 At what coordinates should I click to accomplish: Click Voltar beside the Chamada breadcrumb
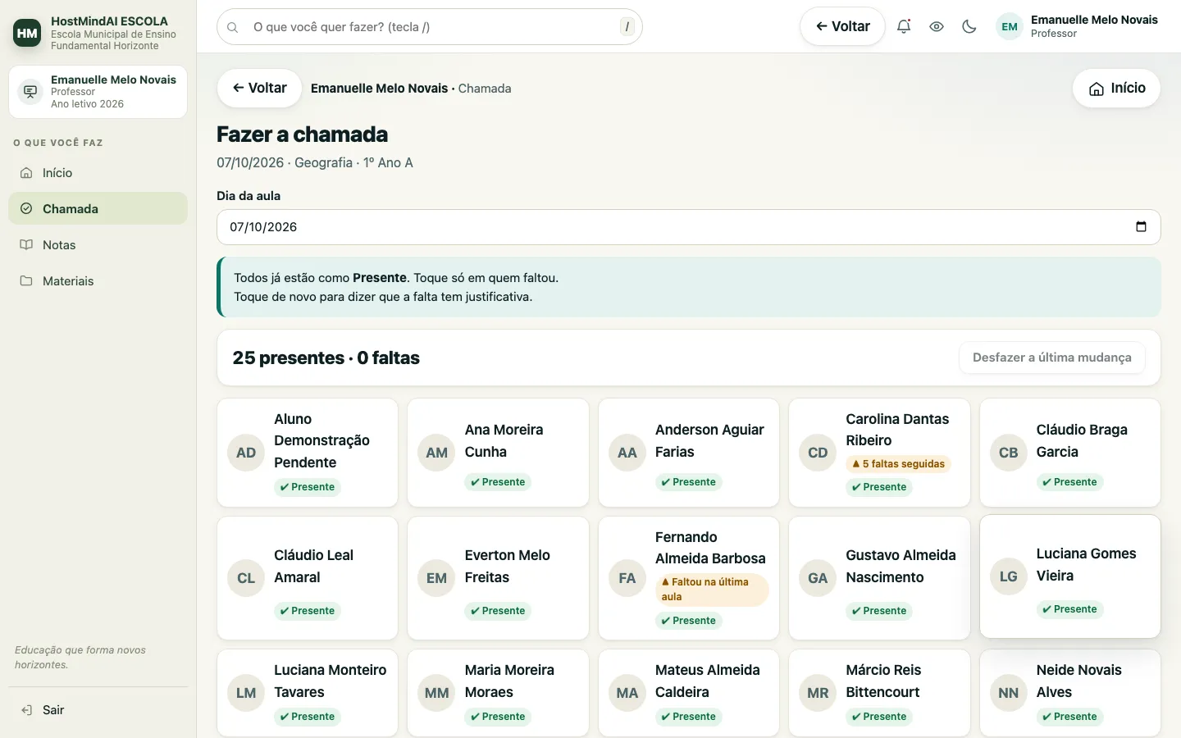(259, 88)
